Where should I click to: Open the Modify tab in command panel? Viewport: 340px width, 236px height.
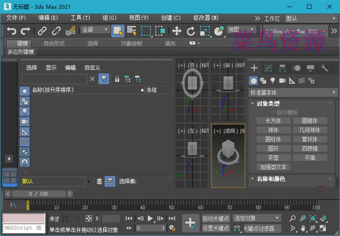coord(268,69)
